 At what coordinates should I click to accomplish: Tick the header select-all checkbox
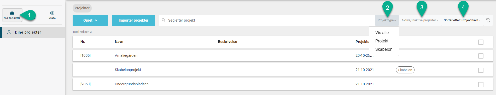click(481, 42)
